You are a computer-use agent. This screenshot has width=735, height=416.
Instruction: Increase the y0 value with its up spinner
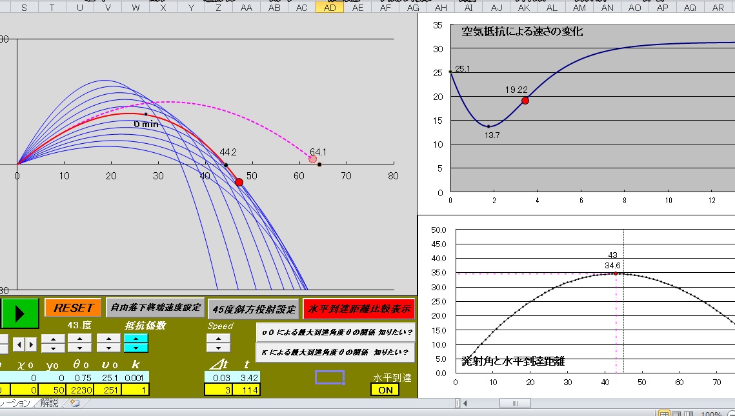pos(53,339)
